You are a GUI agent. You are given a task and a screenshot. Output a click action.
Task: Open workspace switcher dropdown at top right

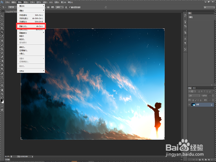209,7
